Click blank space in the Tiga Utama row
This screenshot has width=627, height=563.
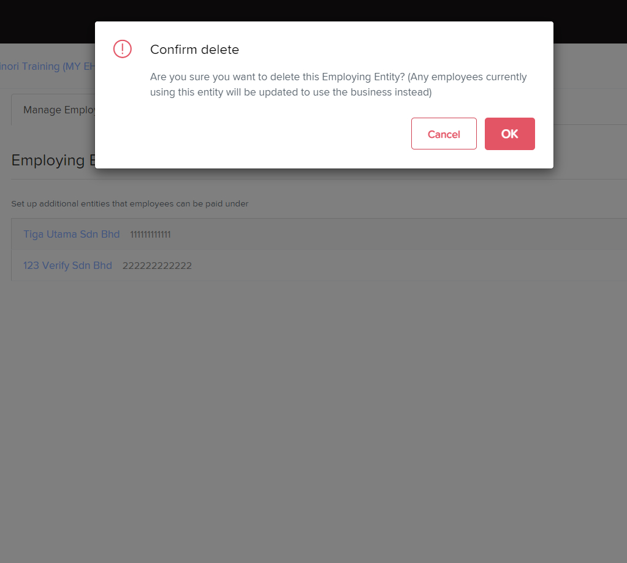click(400, 234)
